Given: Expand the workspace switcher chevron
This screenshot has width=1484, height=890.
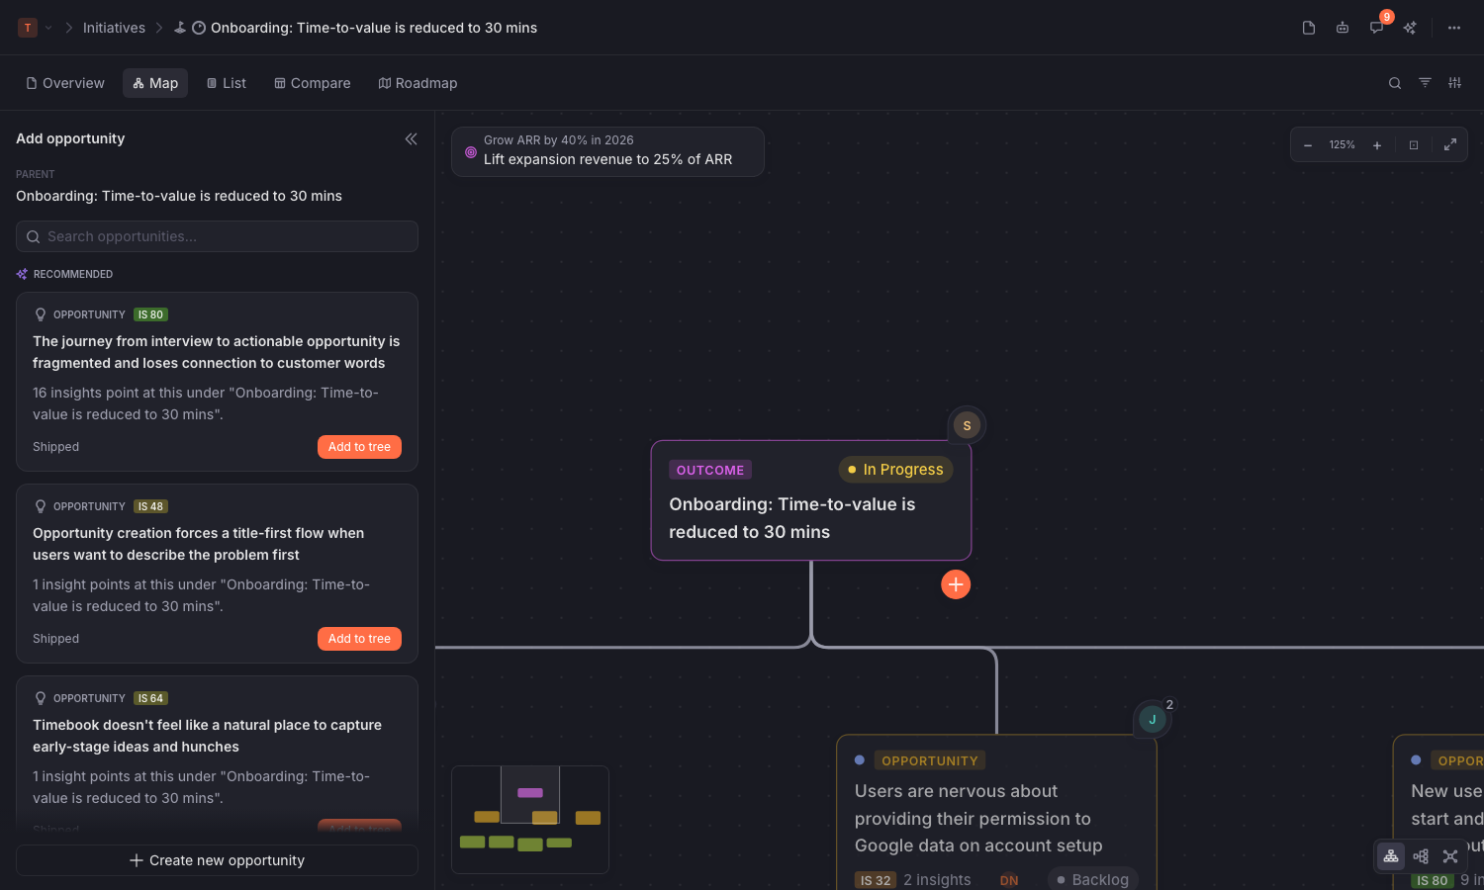Looking at the screenshot, I should [x=48, y=28].
